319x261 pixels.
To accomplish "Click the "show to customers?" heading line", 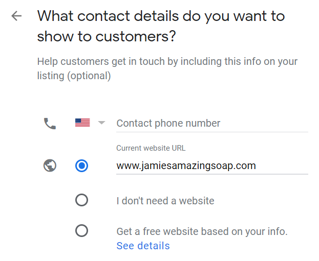I will click(107, 37).
